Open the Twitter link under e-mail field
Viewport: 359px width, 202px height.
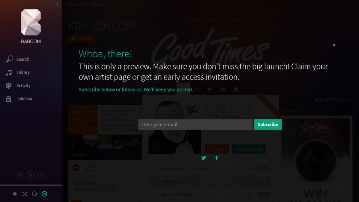click(x=203, y=158)
